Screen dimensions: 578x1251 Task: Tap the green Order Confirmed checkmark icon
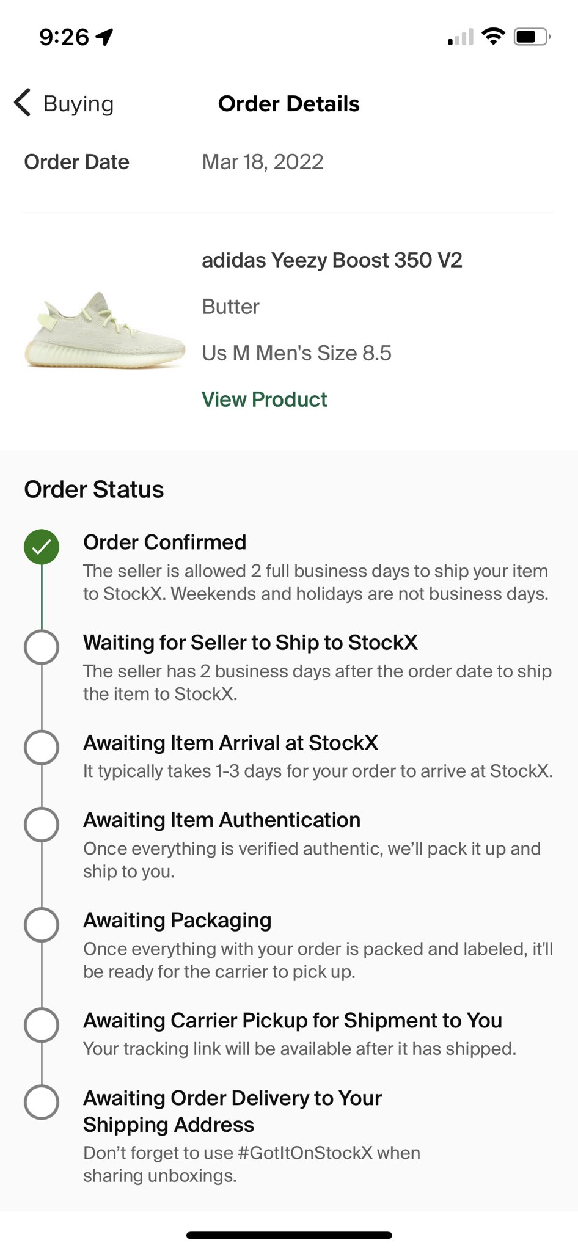[42, 547]
